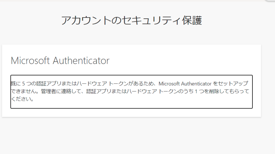
Task: Click the number 1 in second line
Action: 196,91
